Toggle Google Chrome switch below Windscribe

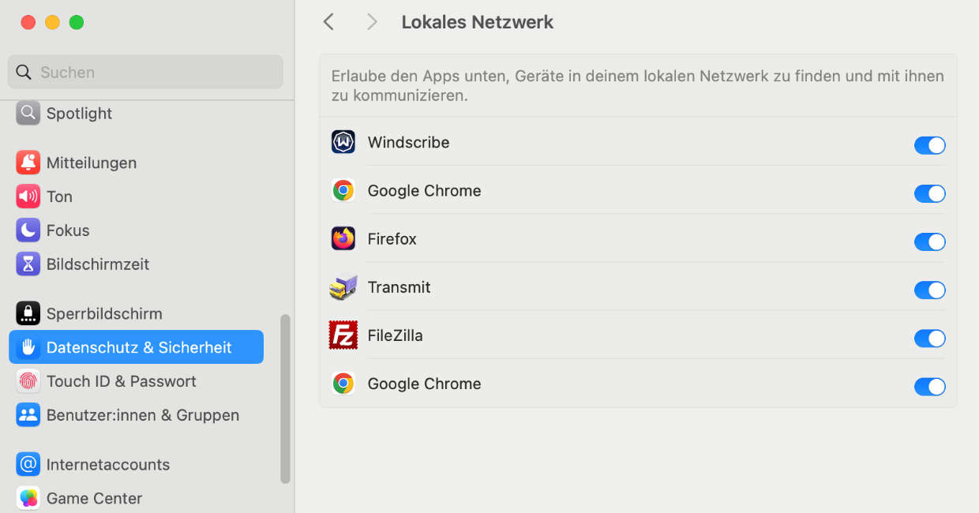(929, 193)
